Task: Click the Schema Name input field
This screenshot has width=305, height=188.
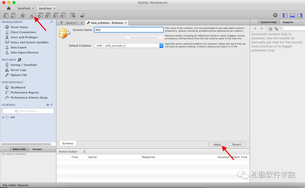Action: coord(129,30)
